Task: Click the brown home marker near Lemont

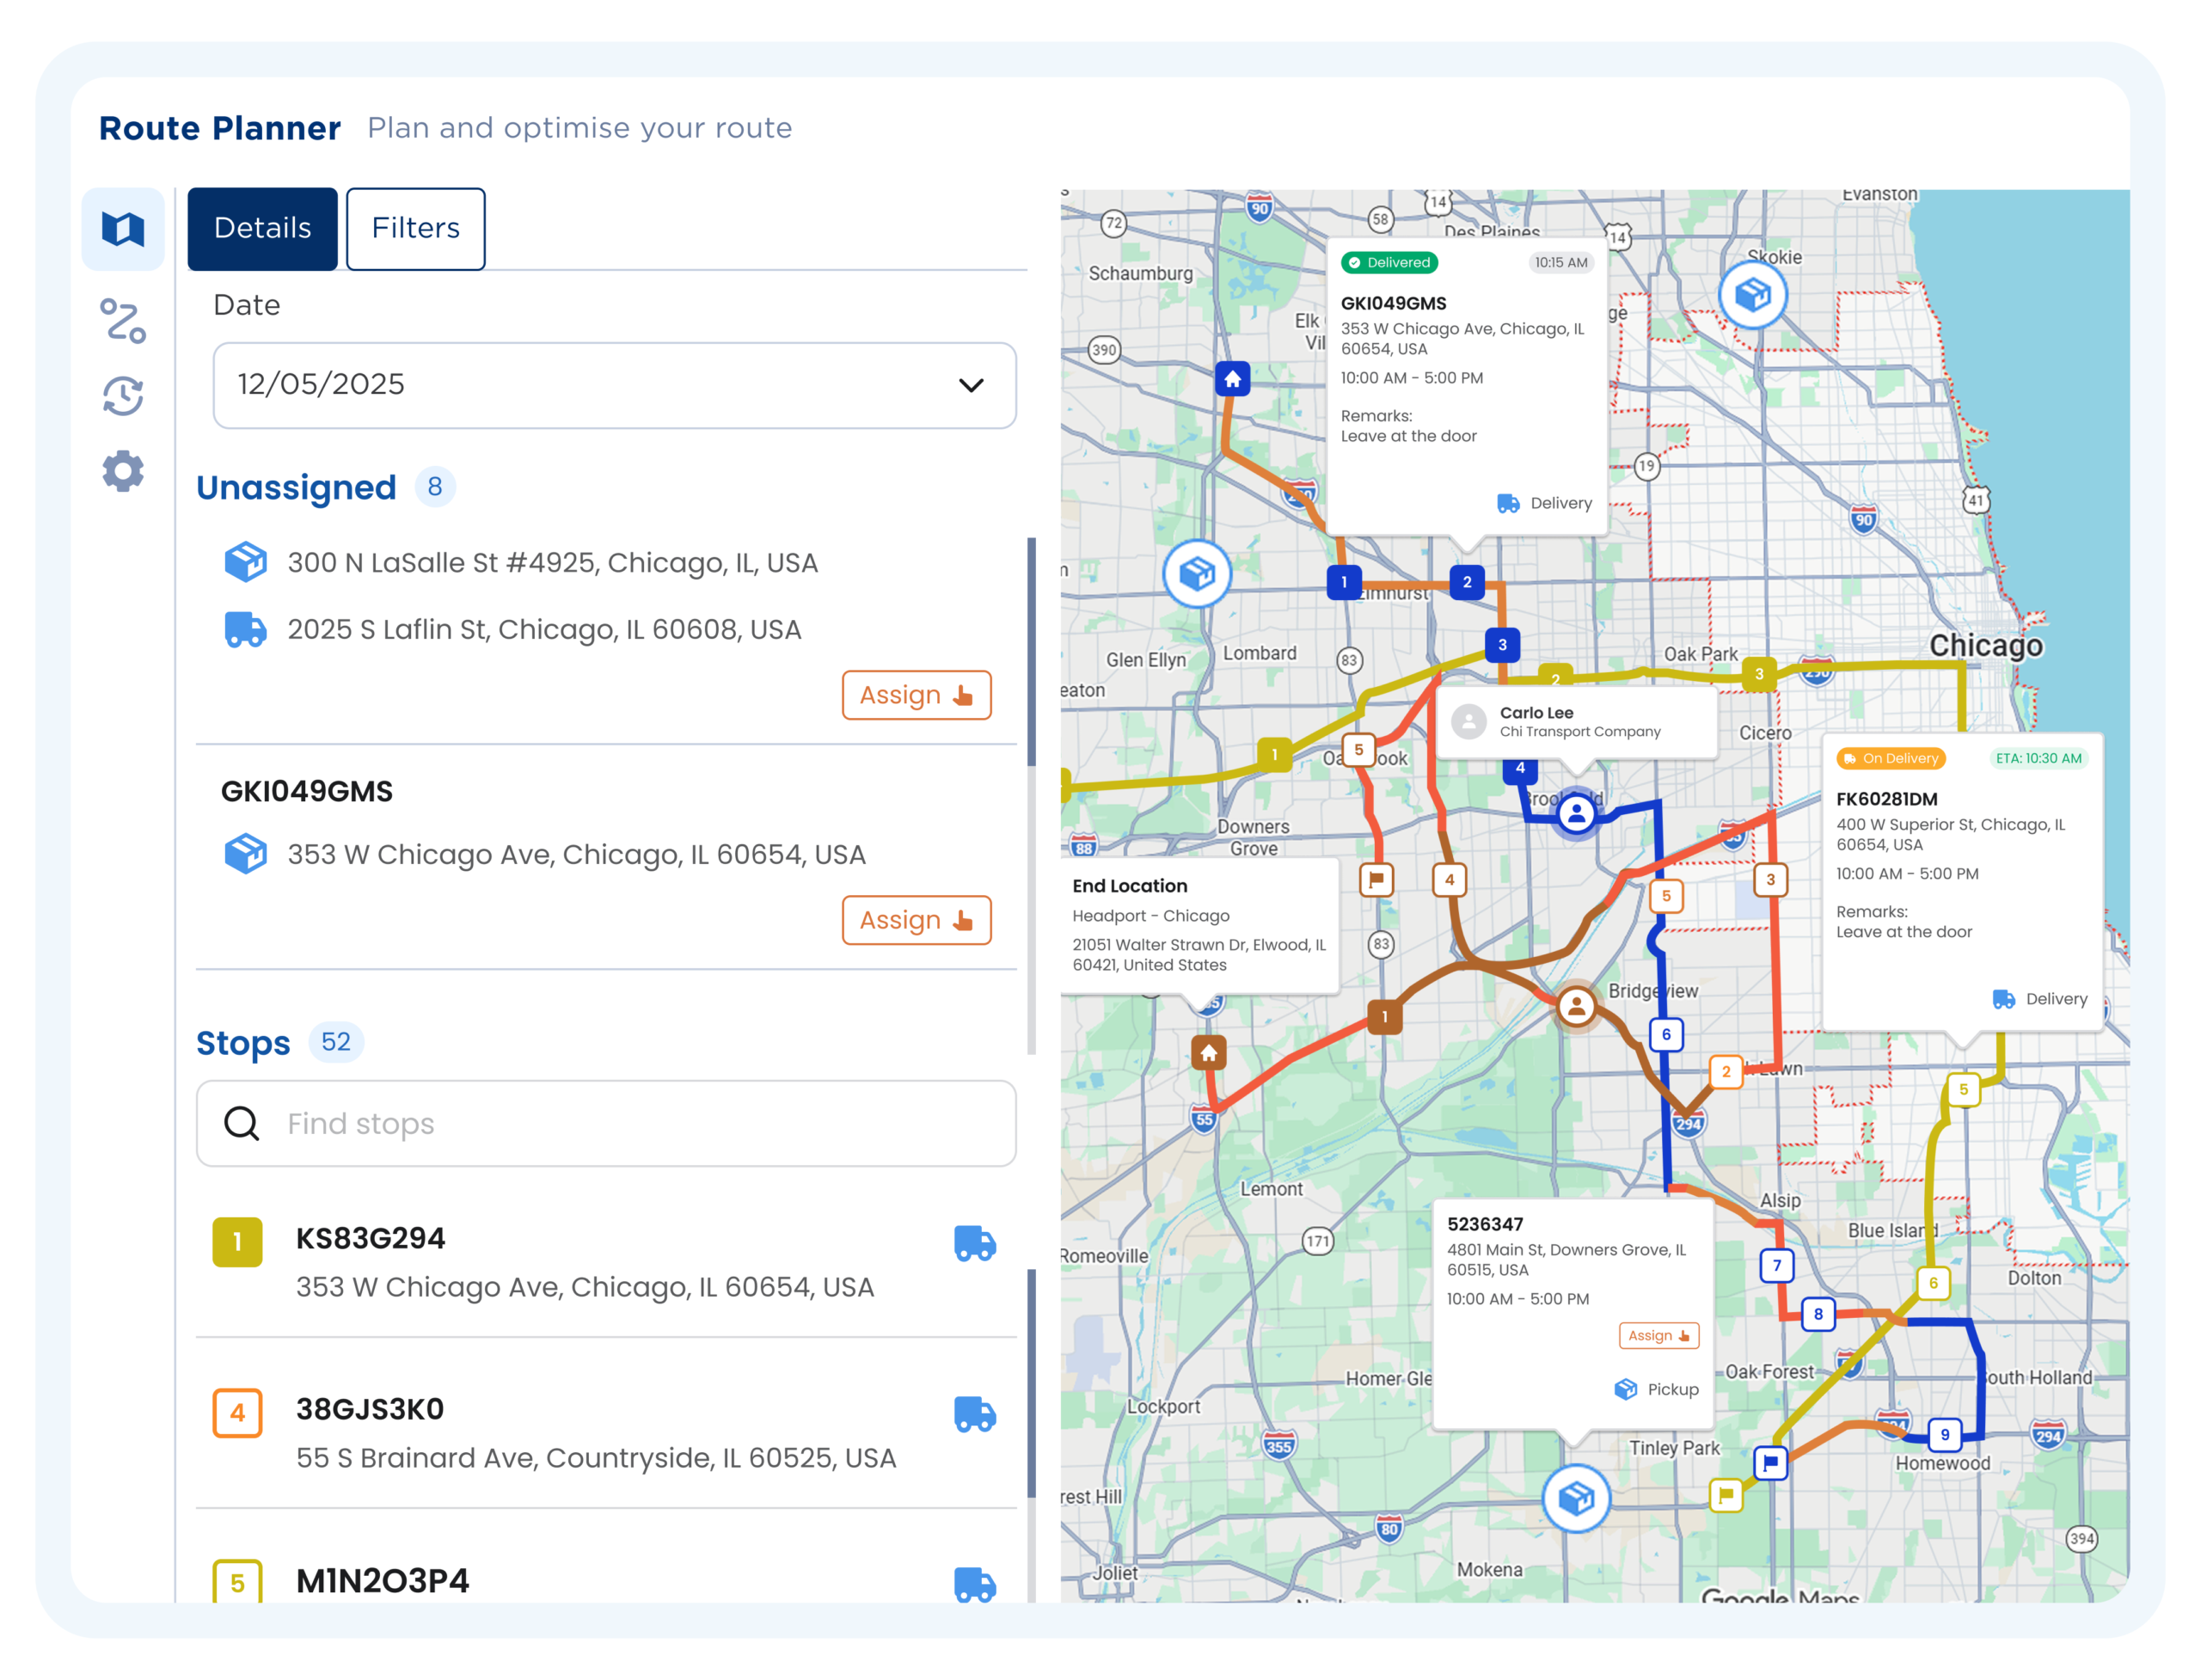Action: [1209, 1053]
